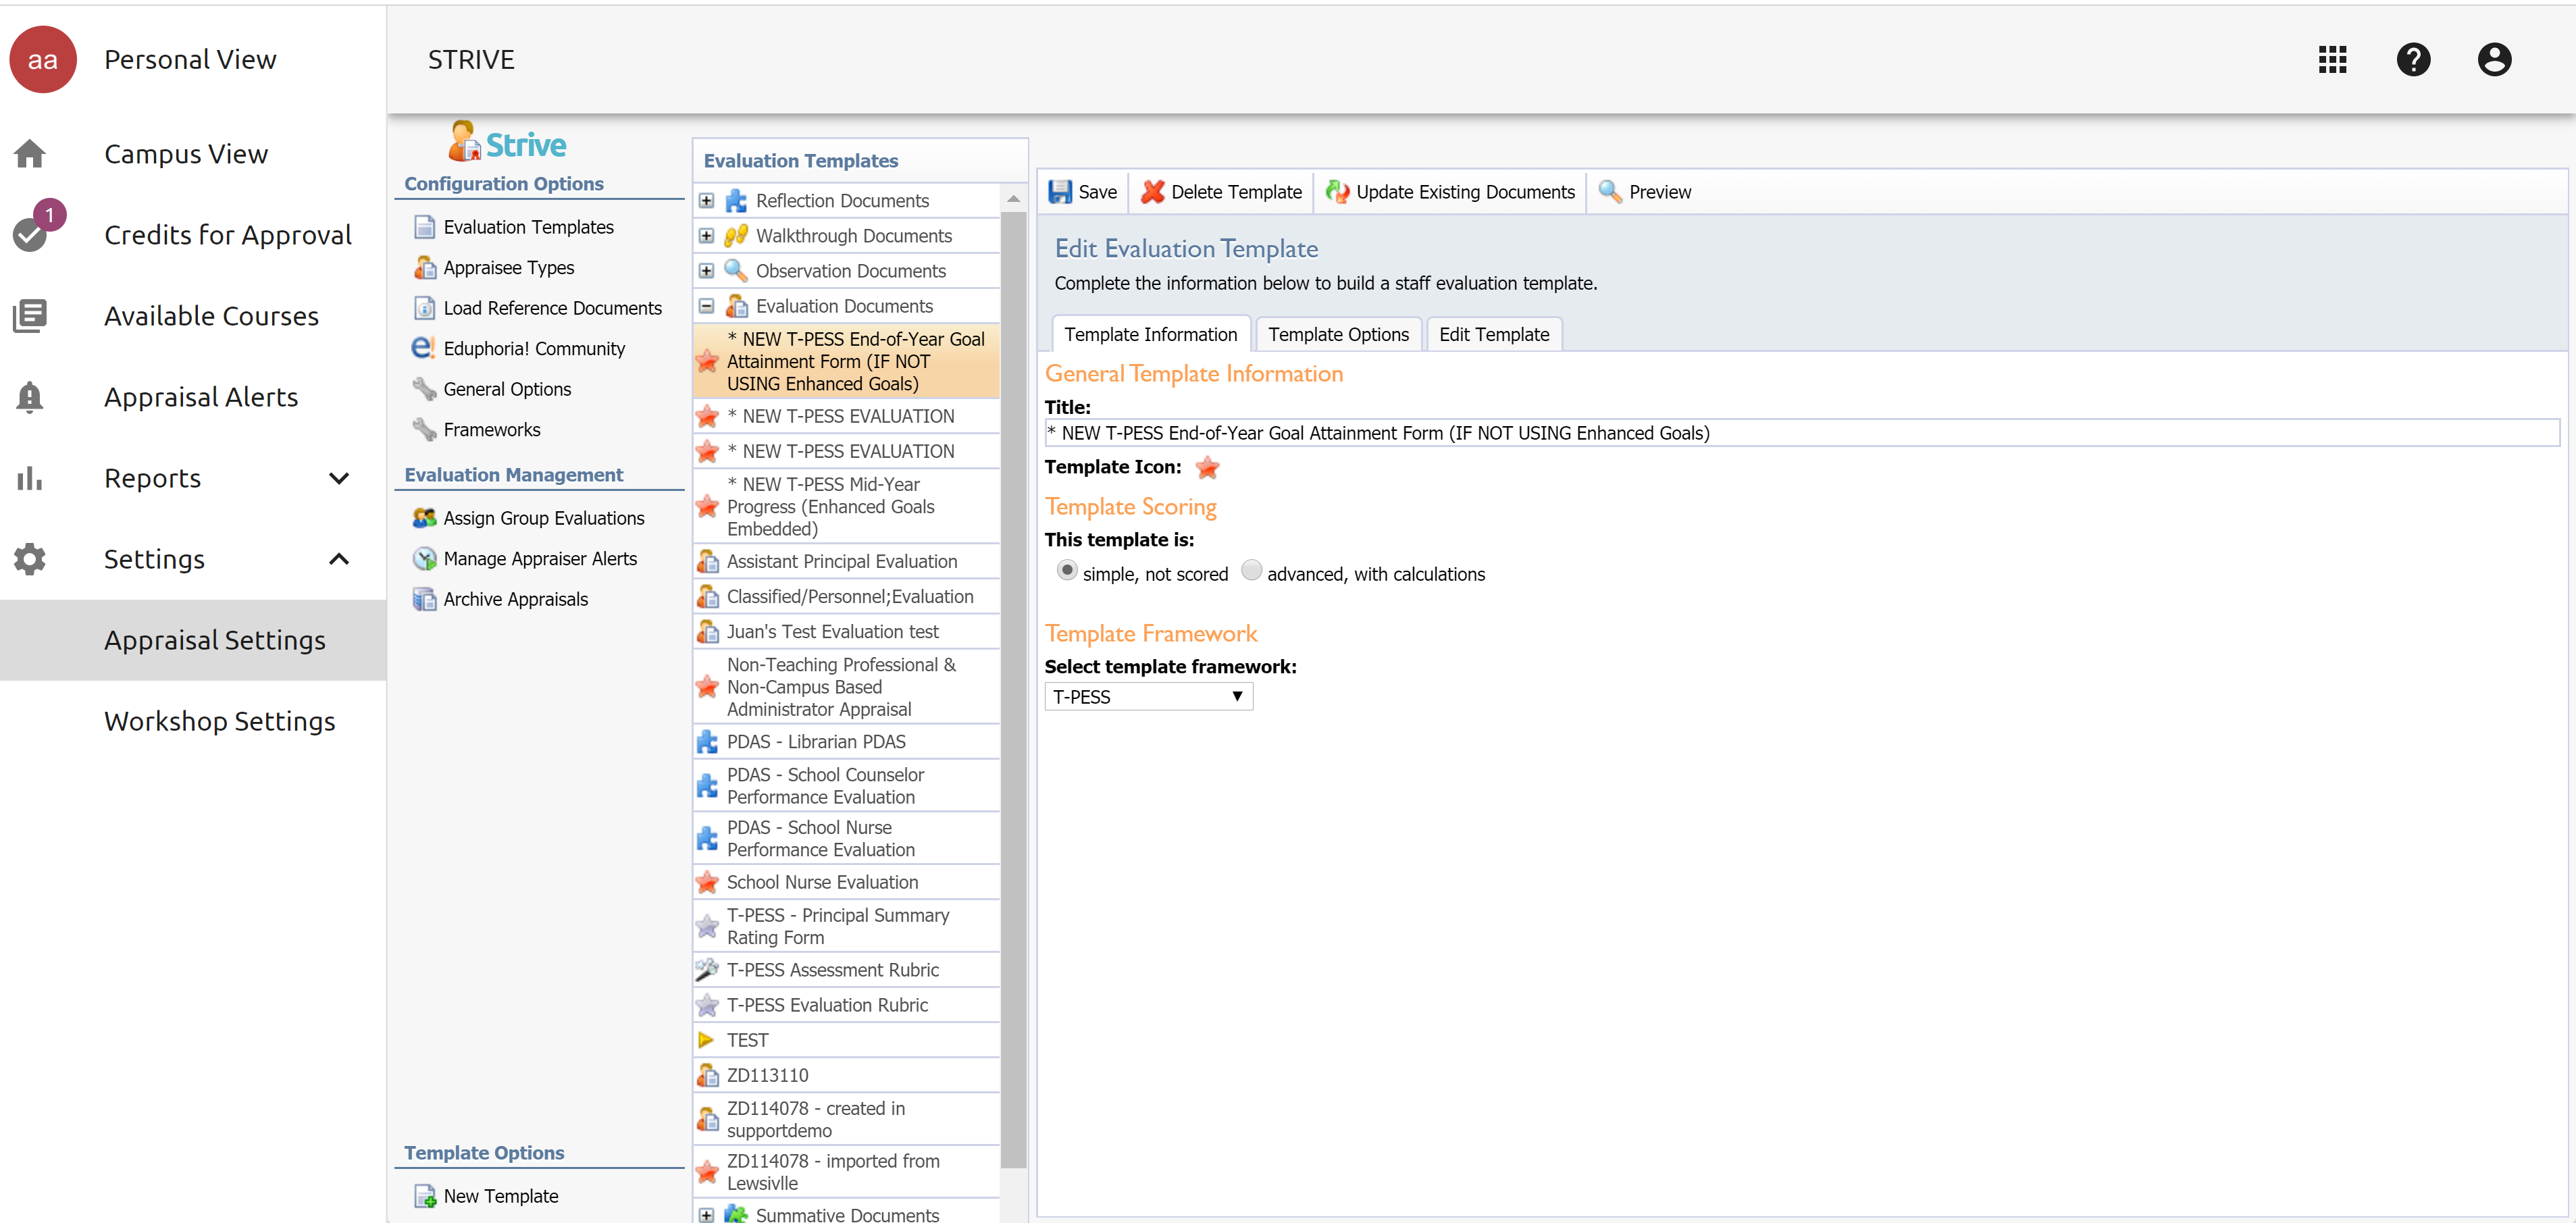2576x1223 pixels.
Task: Open the T-PESS template framework dropdown
Action: coord(1148,697)
